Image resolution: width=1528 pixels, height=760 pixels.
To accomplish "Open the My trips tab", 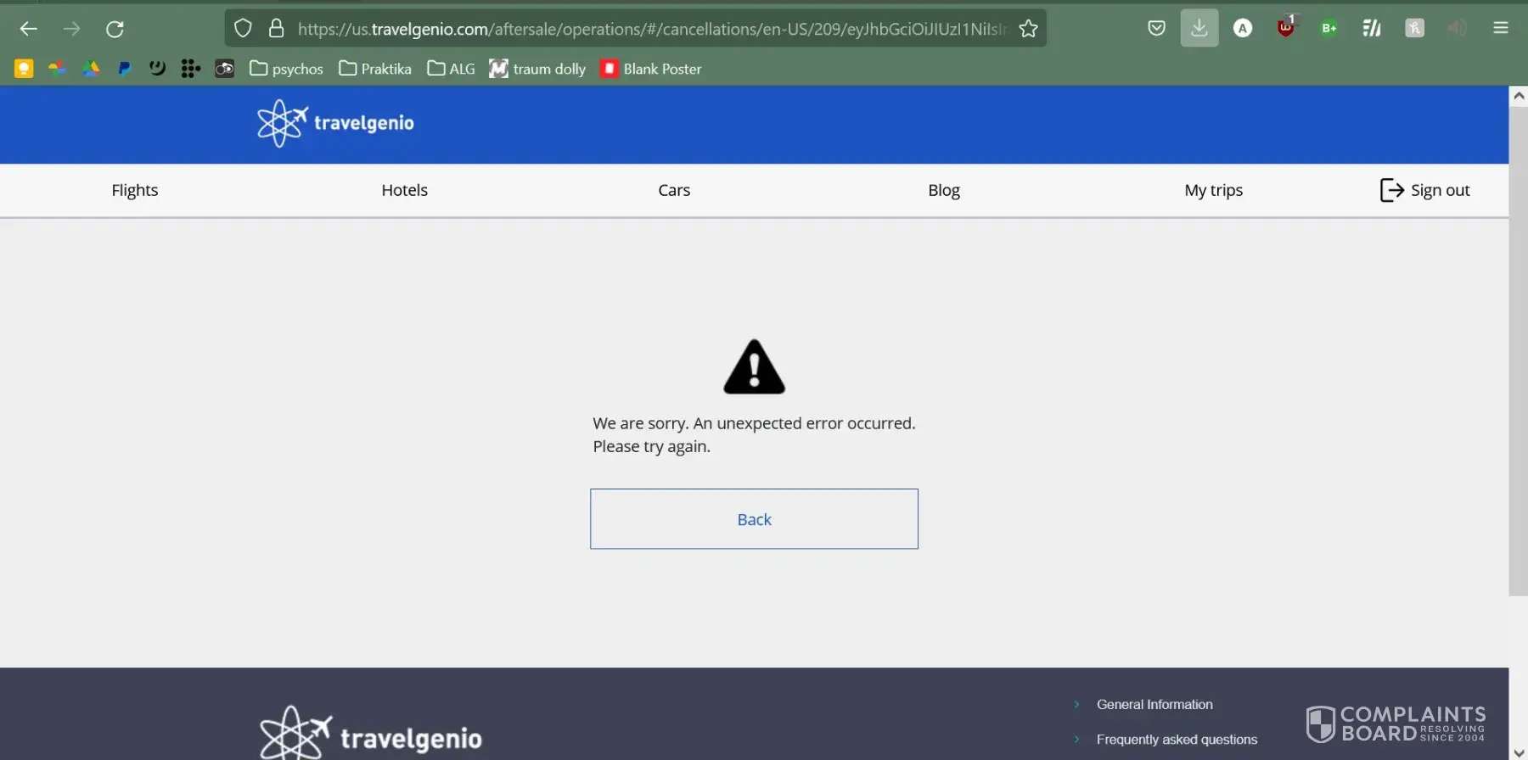I will pos(1213,190).
